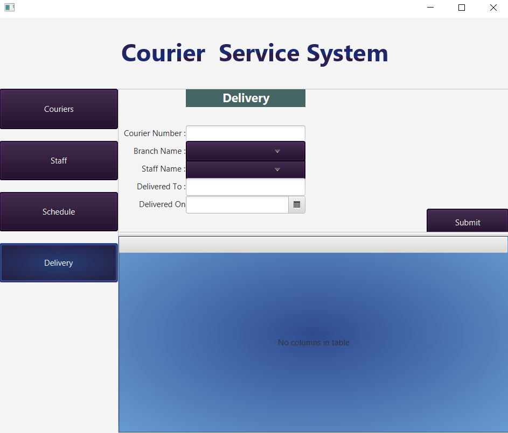Open the Couriers section

click(x=59, y=109)
